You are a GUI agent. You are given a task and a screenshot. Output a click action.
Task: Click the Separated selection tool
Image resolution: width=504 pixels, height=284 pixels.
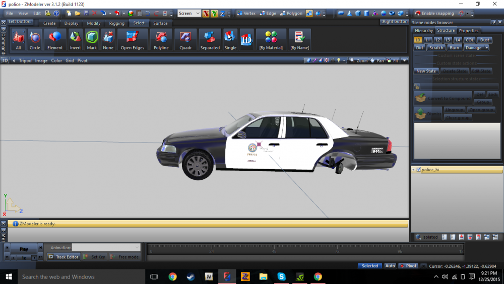pos(210,39)
